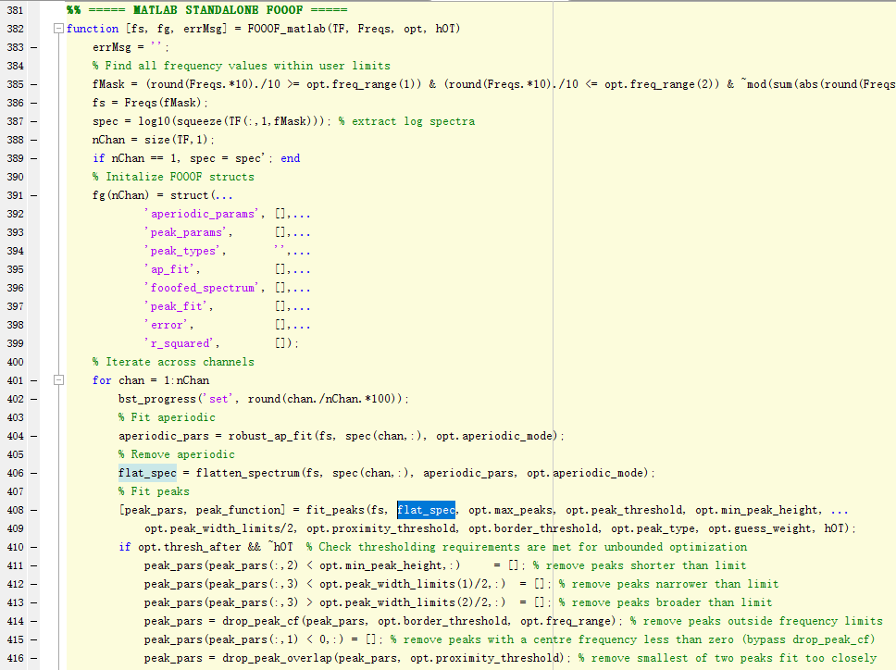The width and height of the screenshot is (896, 670).
Task: Click comment '% Fit aperiodic'
Action: click(x=167, y=417)
